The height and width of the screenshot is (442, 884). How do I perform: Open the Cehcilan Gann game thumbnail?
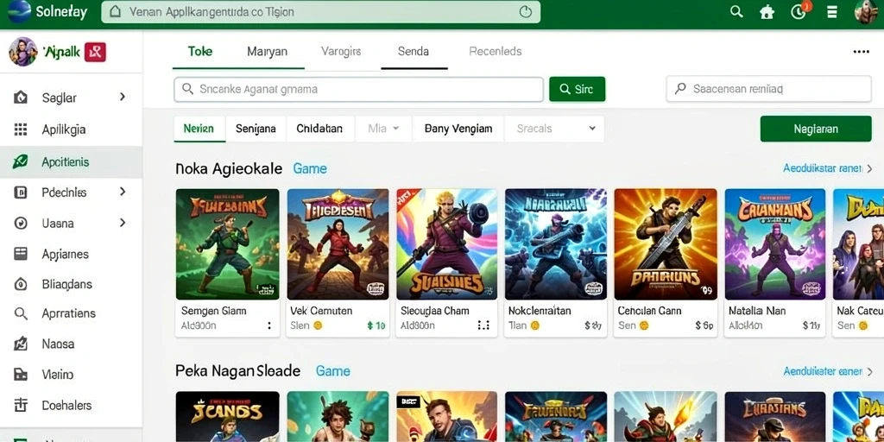pos(666,244)
